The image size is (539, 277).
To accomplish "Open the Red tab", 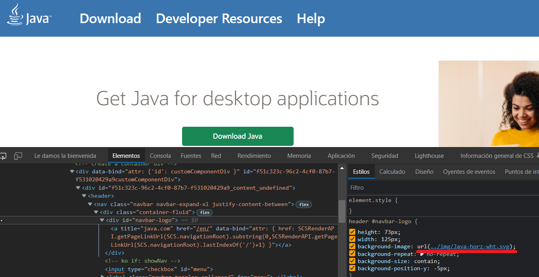I will click(216, 156).
